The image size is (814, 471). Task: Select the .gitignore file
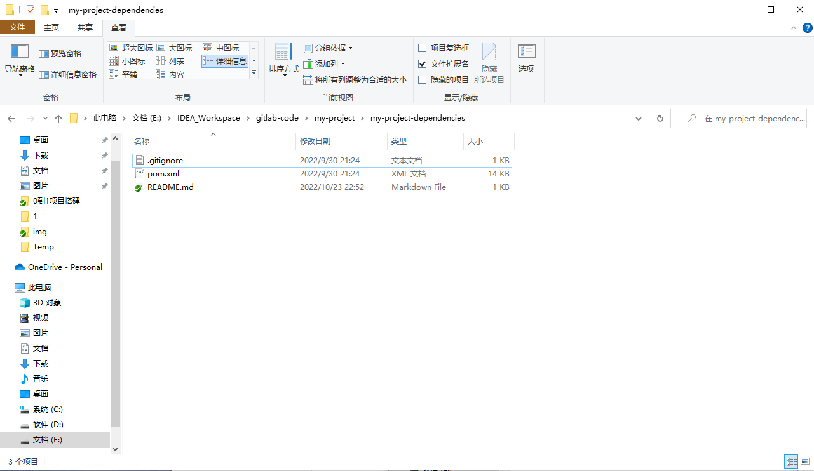point(322,161)
